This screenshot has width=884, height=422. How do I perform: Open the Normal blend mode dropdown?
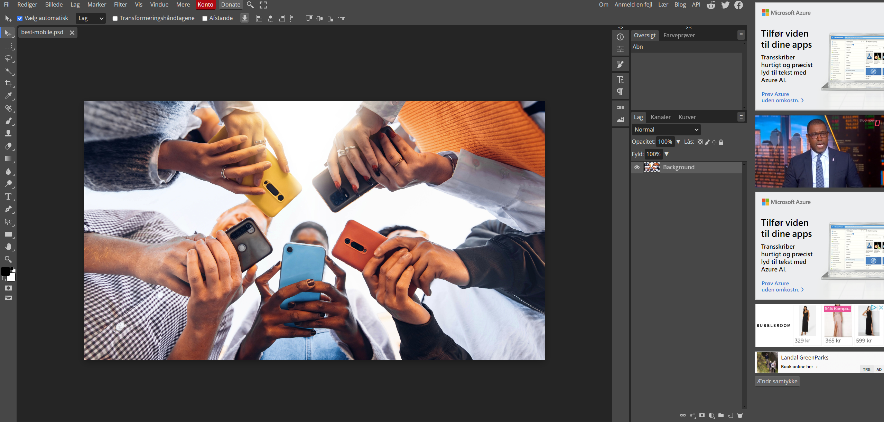coord(666,130)
